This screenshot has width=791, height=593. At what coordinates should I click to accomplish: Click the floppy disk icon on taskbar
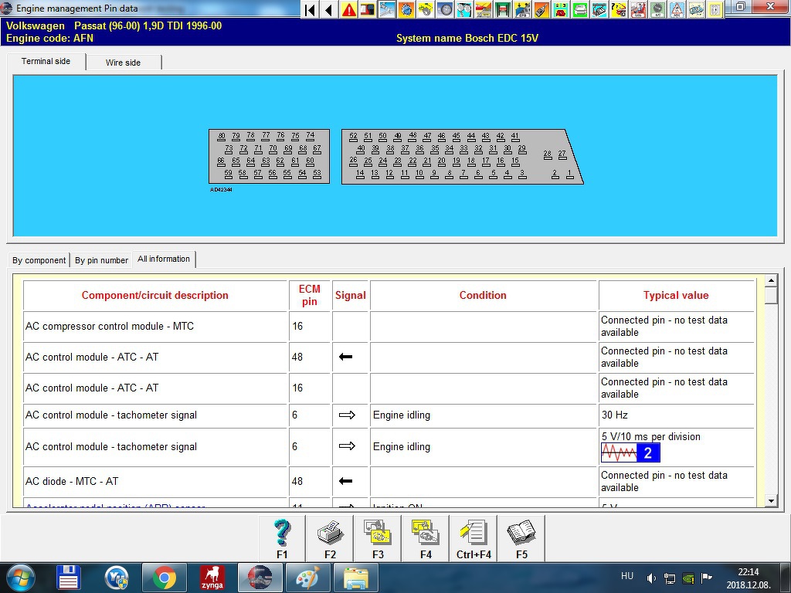click(x=69, y=578)
